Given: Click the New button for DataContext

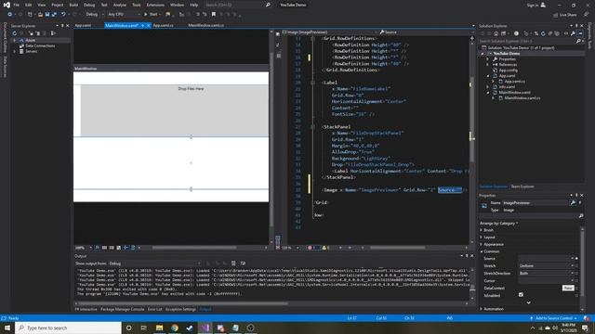Looking at the screenshot, I should (x=568, y=289).
